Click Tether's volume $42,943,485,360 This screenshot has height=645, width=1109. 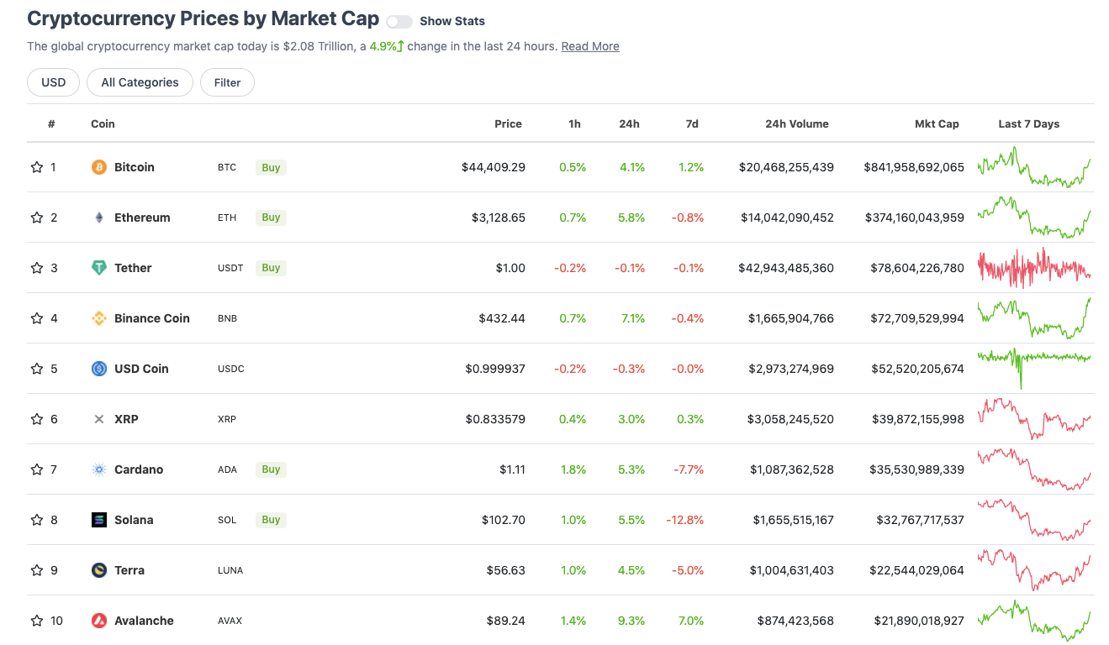point(786,268)
